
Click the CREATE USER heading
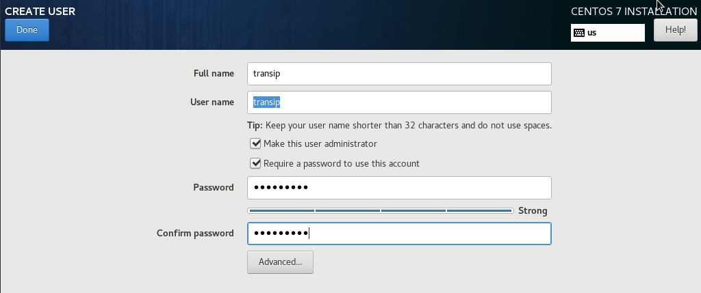click(40, 11)
